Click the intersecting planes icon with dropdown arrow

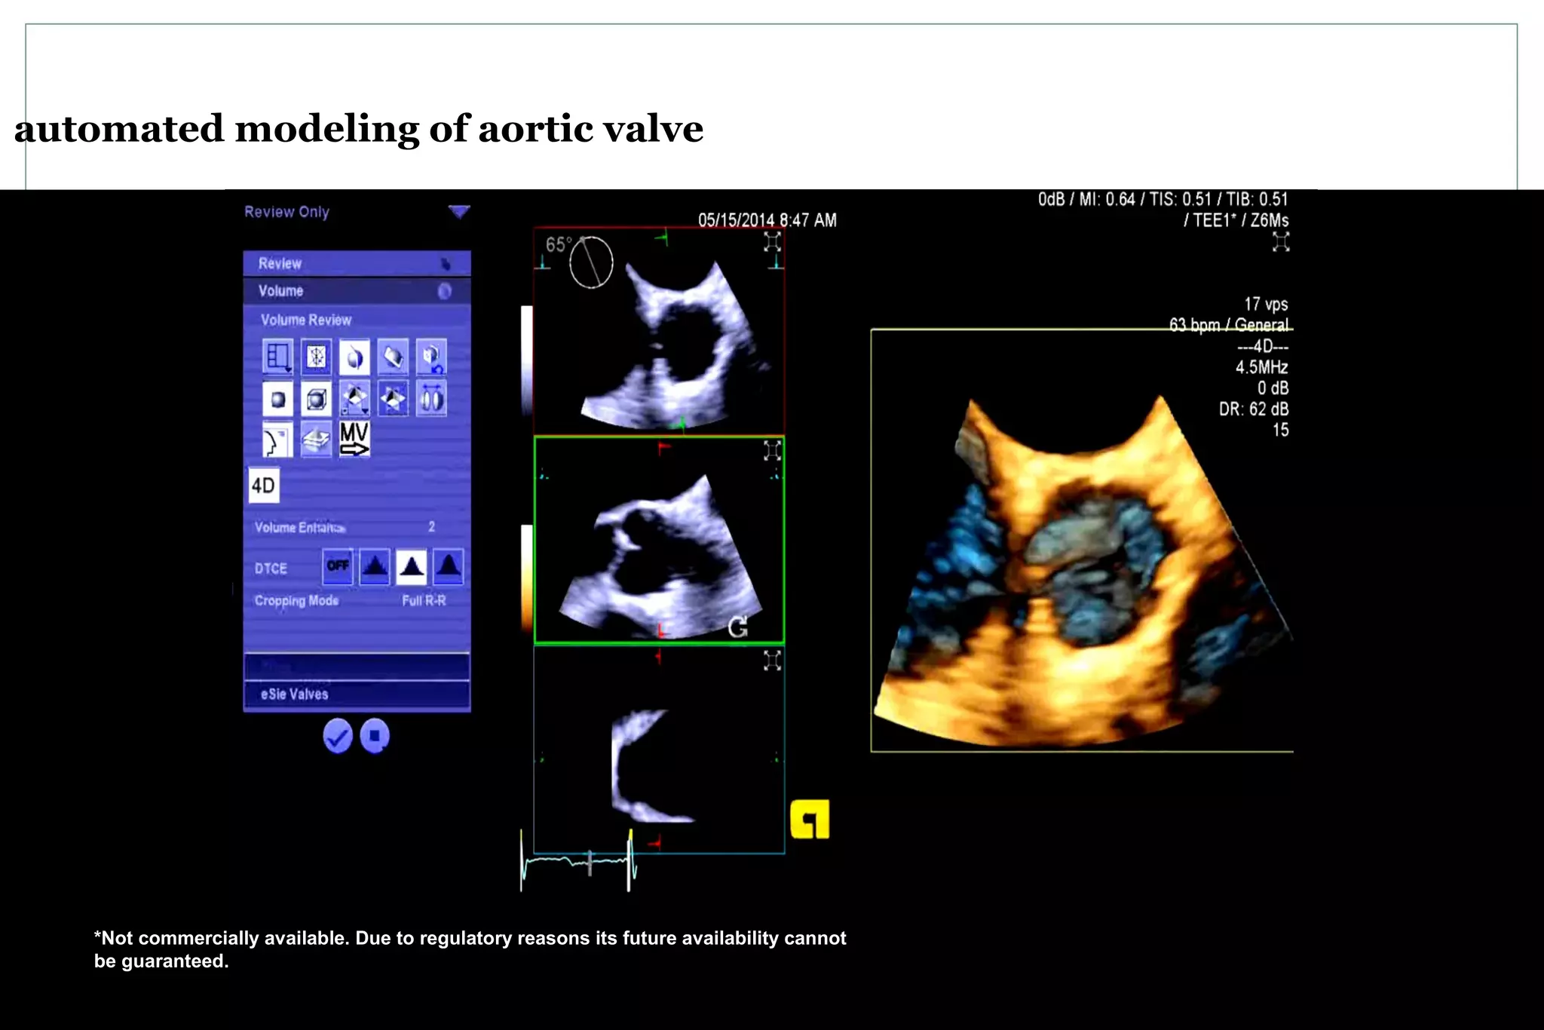354,398
